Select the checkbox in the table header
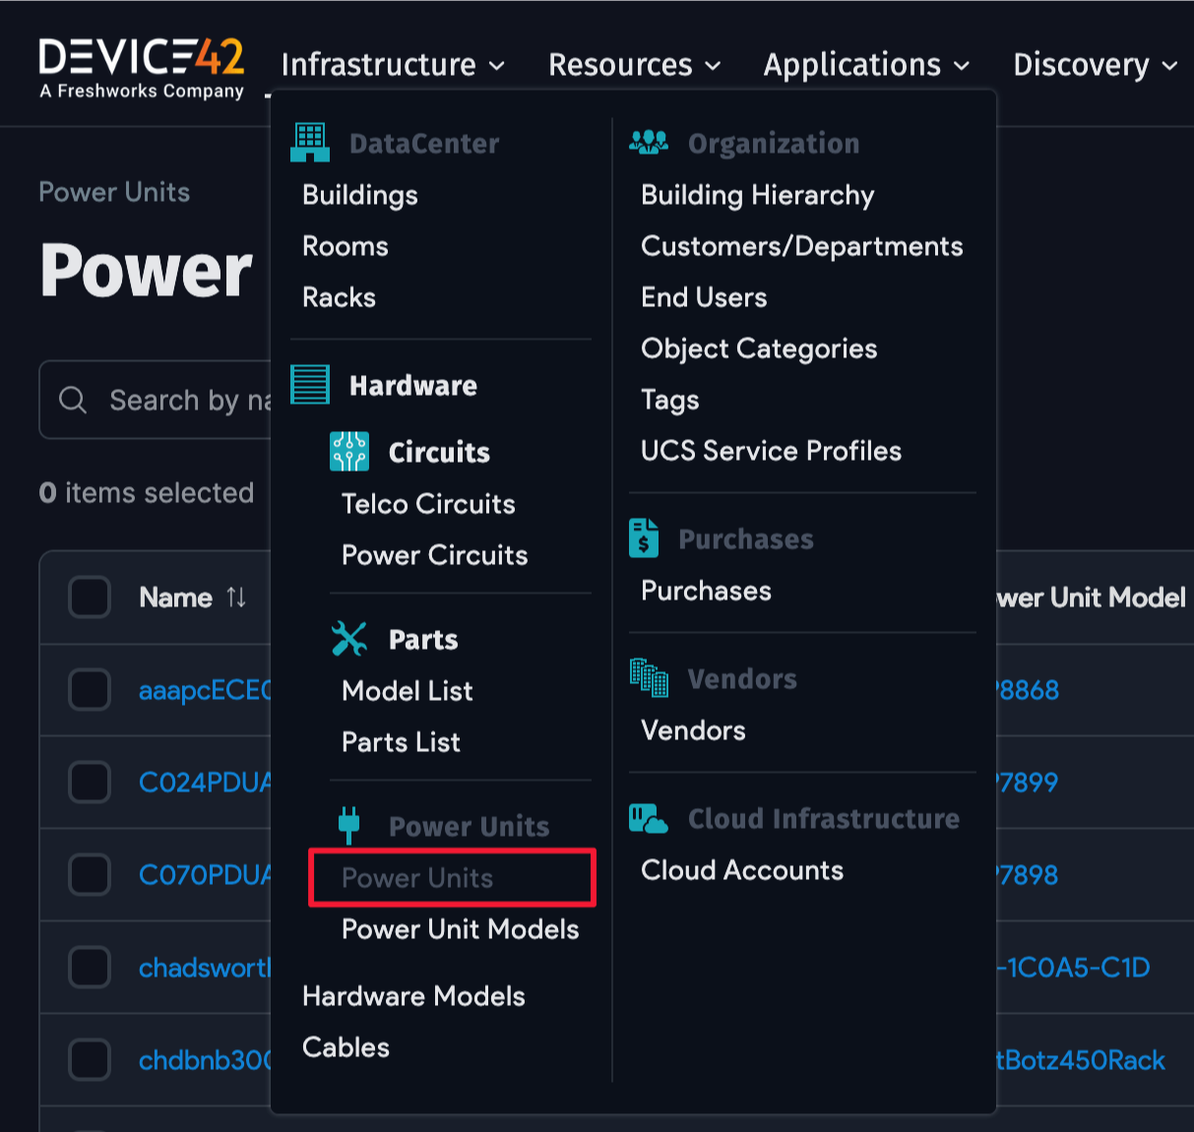Screen dimensions: 1194x1132 [90, 597]
